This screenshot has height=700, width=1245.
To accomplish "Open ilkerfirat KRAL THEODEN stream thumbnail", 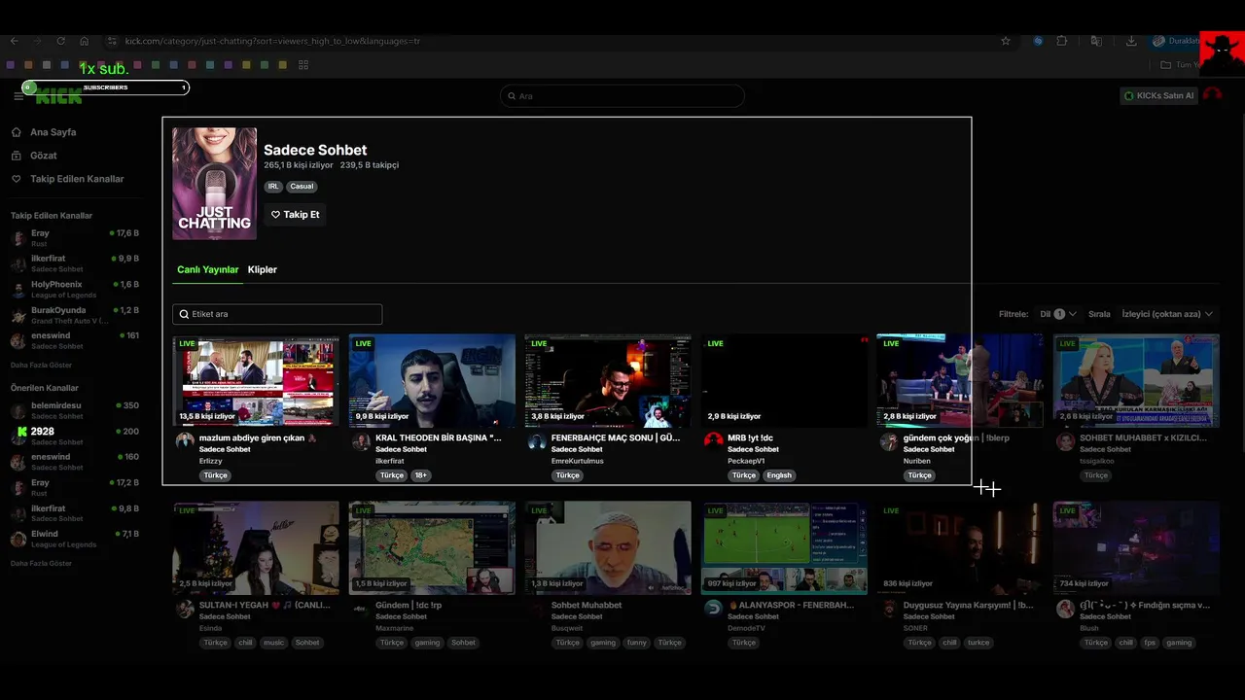I will 432,380.
